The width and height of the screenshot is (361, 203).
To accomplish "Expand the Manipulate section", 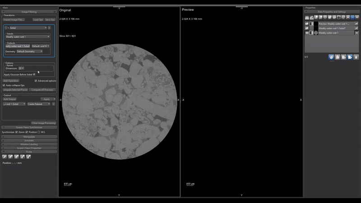I will (x=29, y=137).
